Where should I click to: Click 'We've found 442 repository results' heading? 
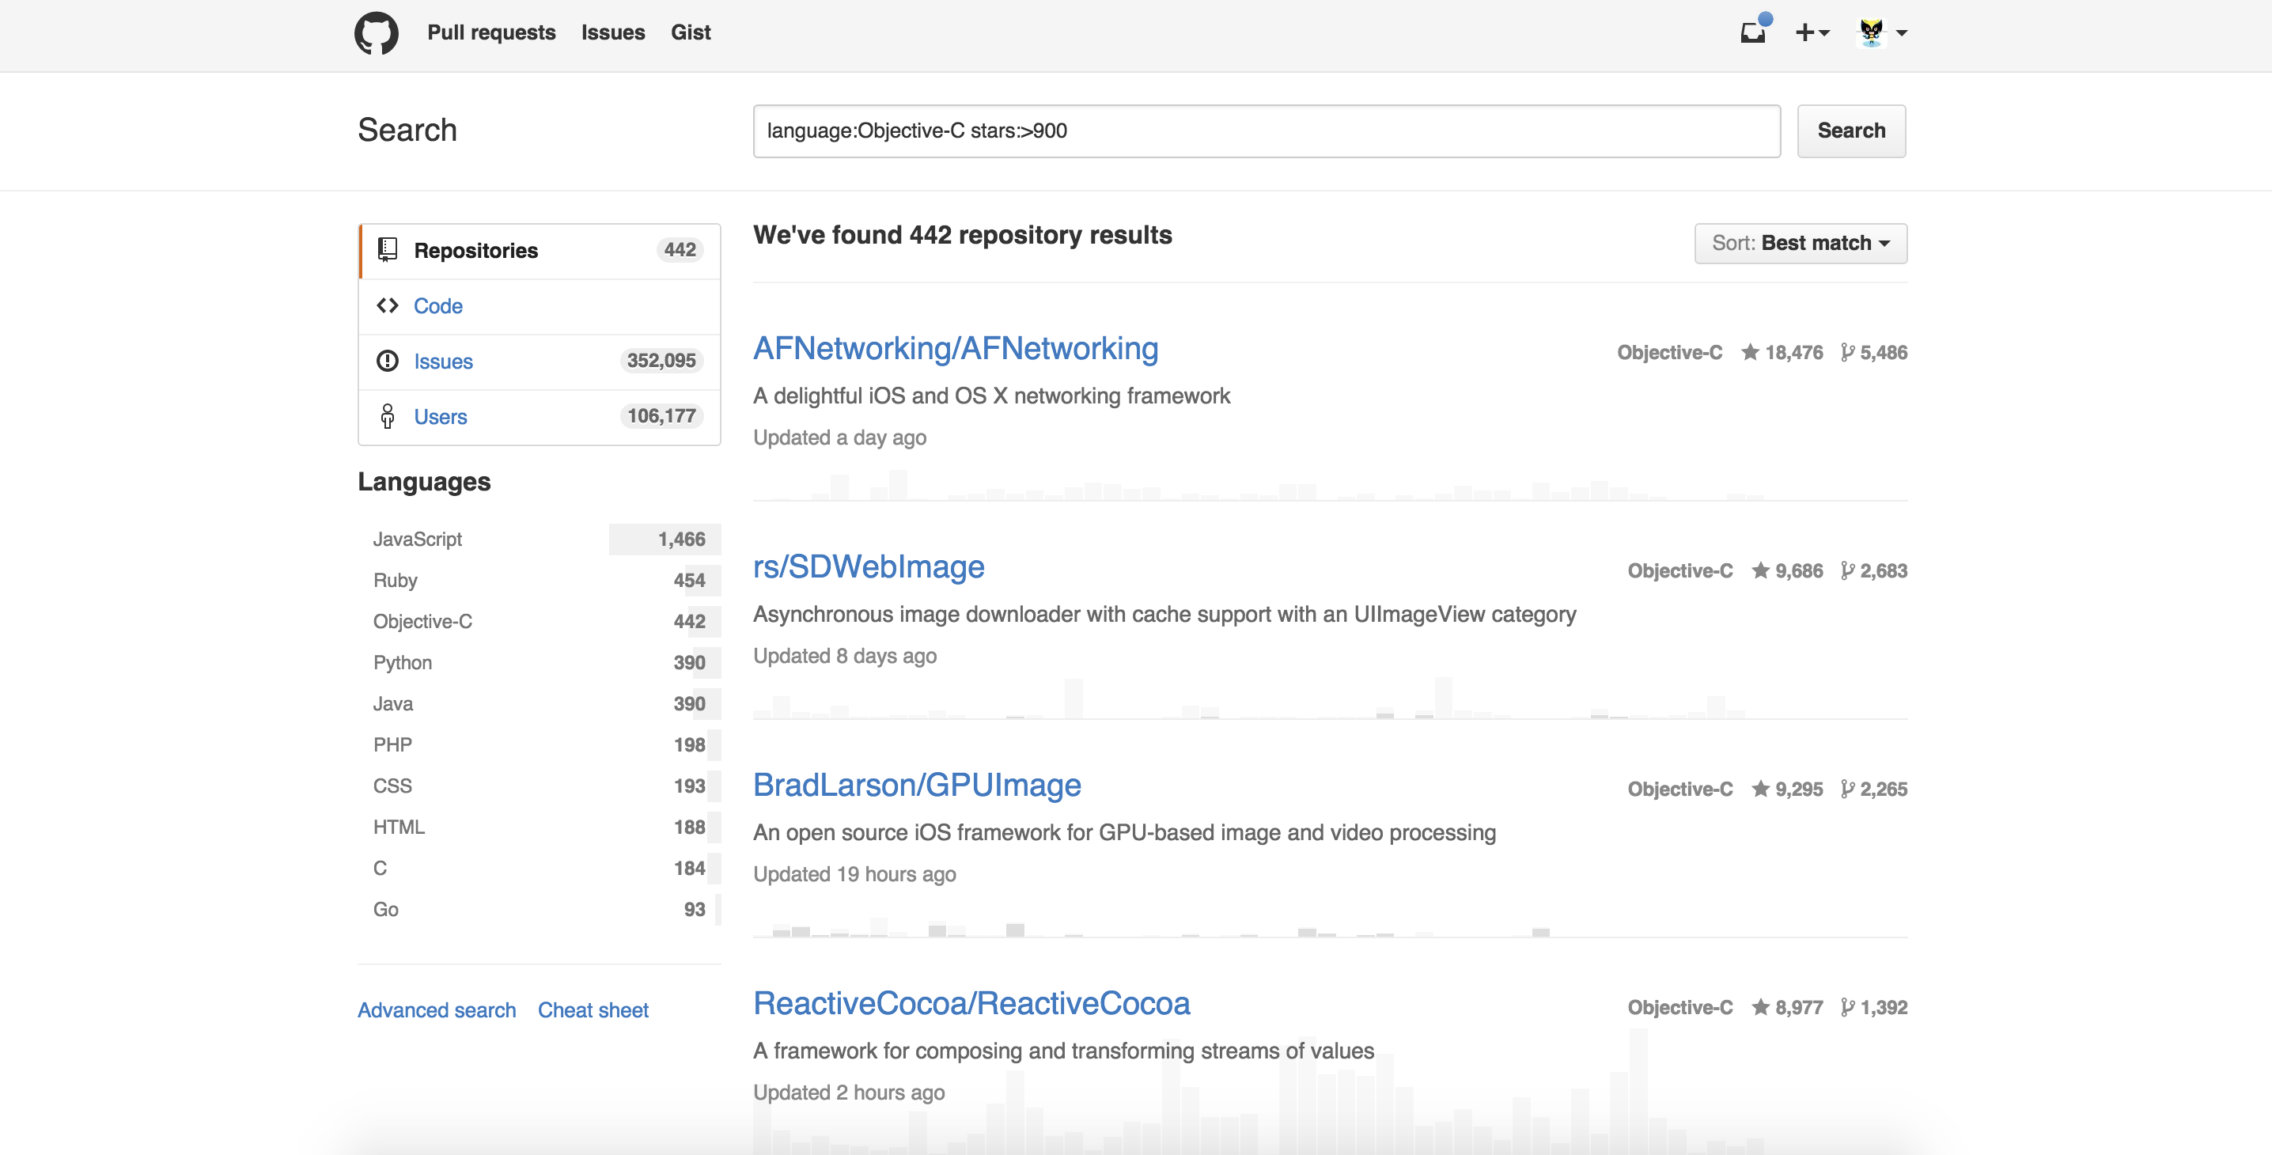click(962, 236)
